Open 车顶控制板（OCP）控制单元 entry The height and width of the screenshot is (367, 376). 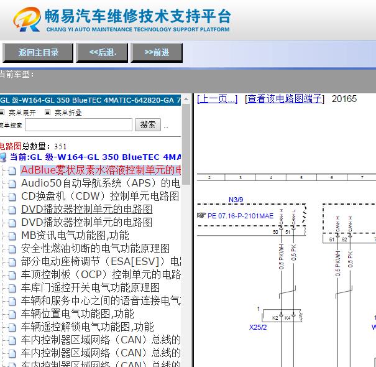point(101,274)
